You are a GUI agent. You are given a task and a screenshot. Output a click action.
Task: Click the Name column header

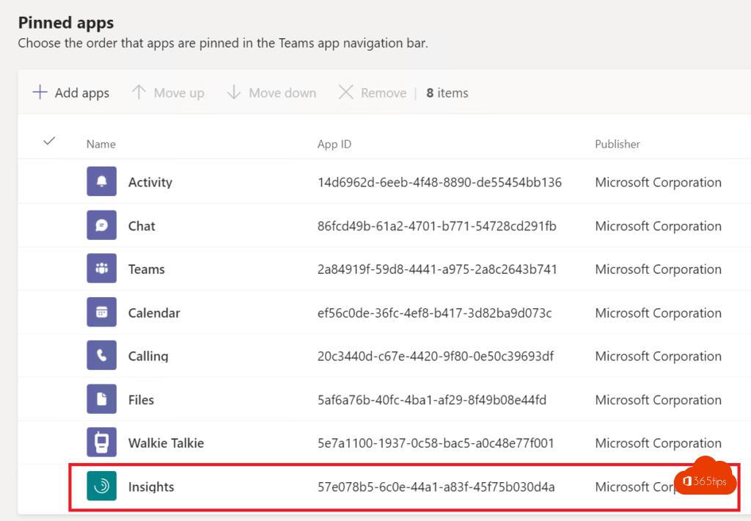[x=100, y=144]
